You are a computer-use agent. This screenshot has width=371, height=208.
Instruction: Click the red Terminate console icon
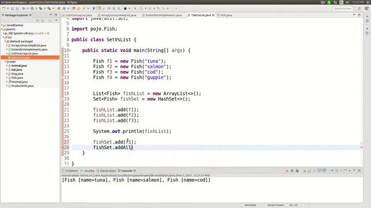tap(287, 171)
